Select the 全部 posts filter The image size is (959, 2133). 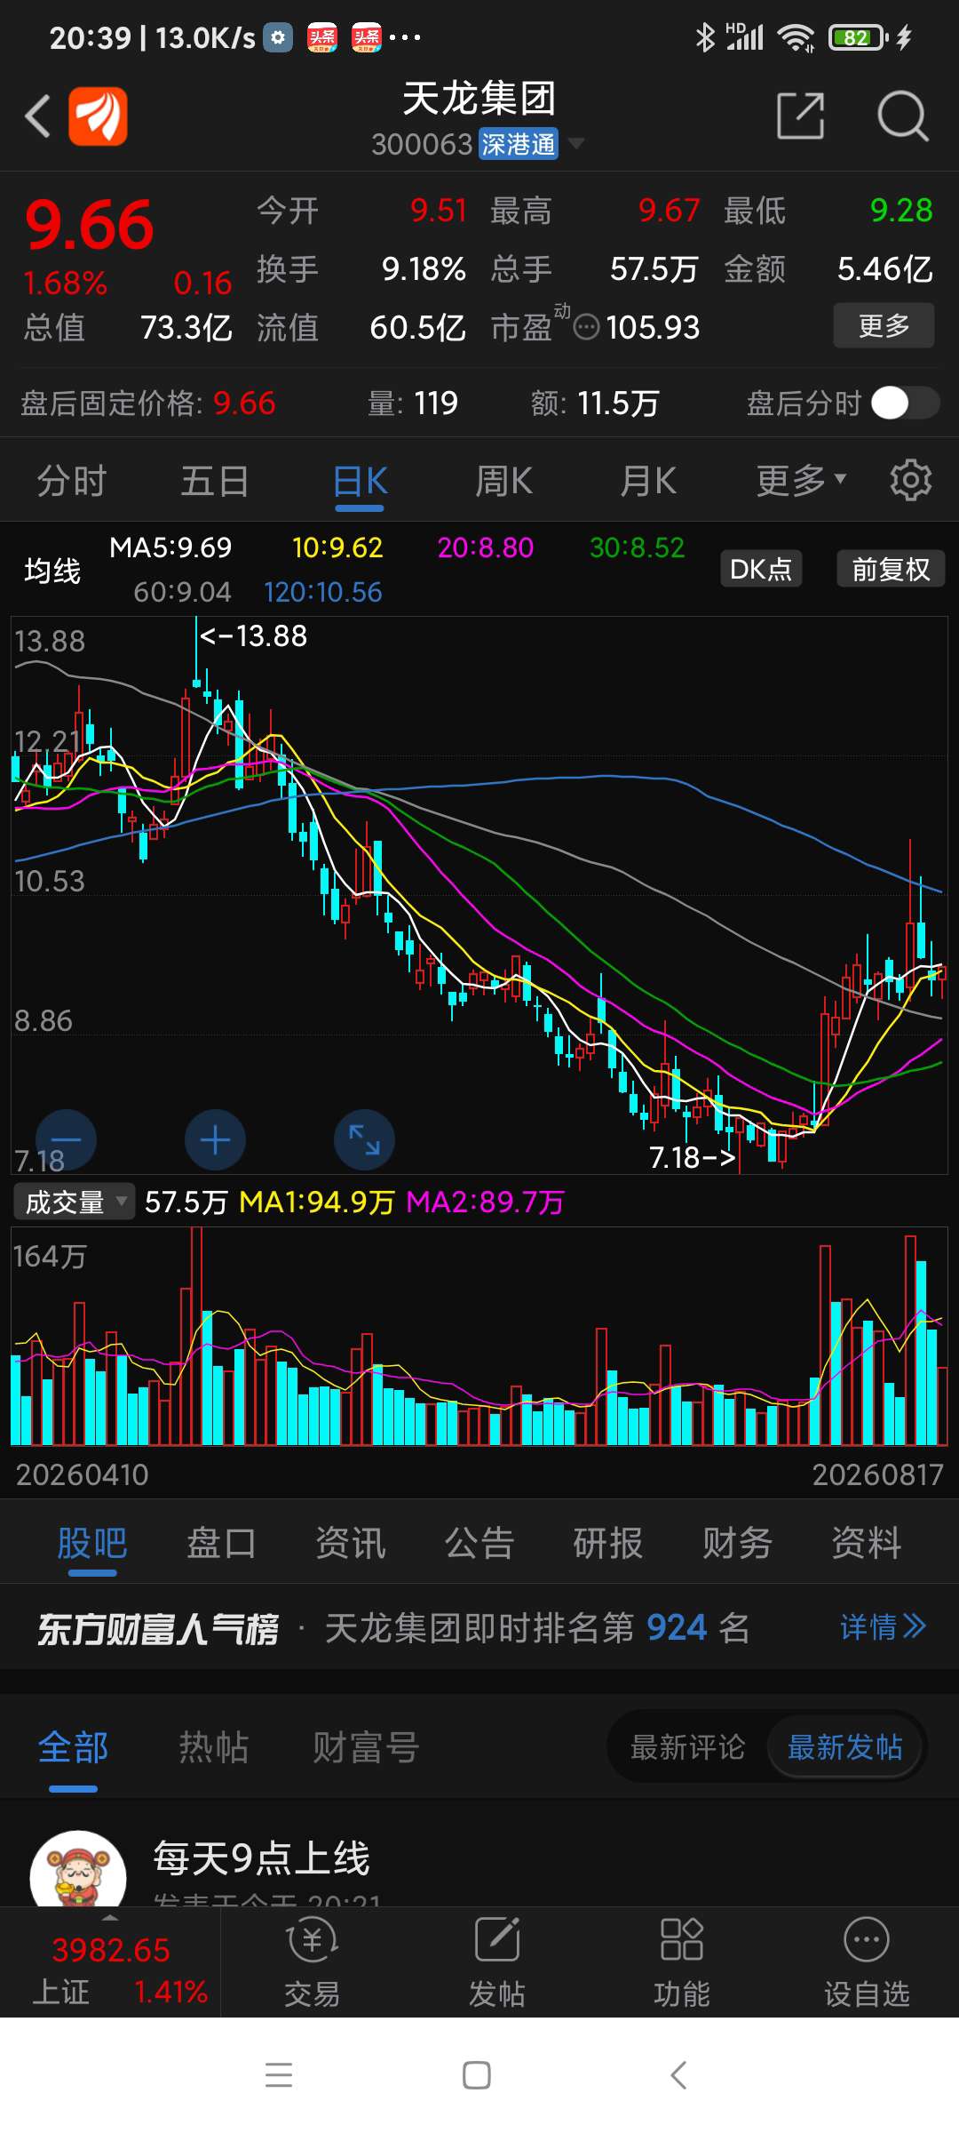tap(73, 1747)
